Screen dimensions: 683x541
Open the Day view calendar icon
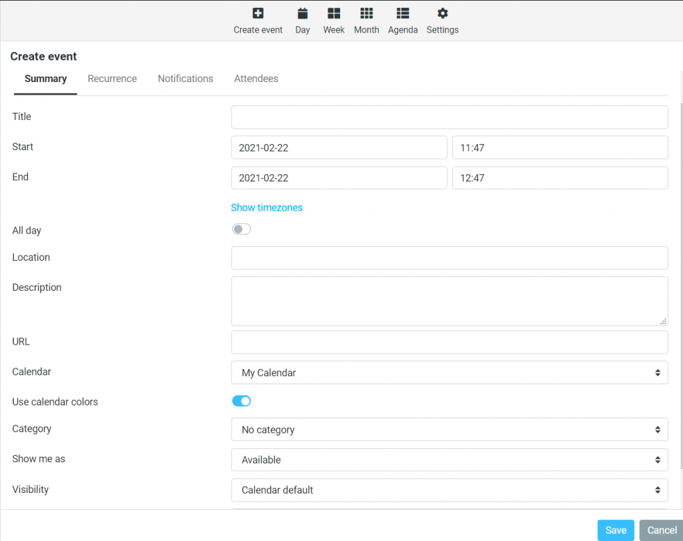302,13
